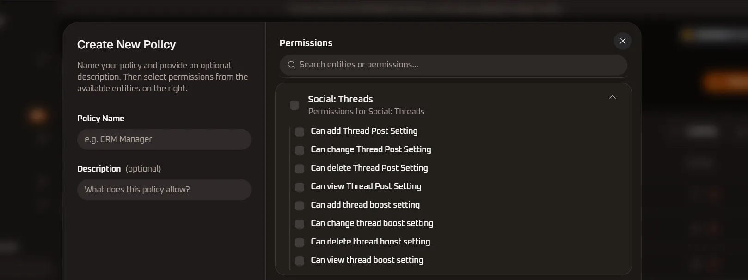Viewport: 748px width, 280px height.
Task: Enable Can change thread boost setting checkbox
Action: pos(300,224)
